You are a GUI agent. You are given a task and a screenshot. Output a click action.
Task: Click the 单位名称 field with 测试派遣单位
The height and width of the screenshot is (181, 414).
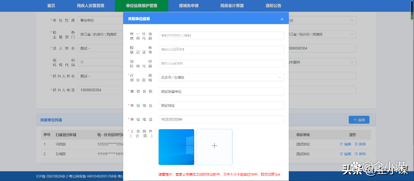221,91
